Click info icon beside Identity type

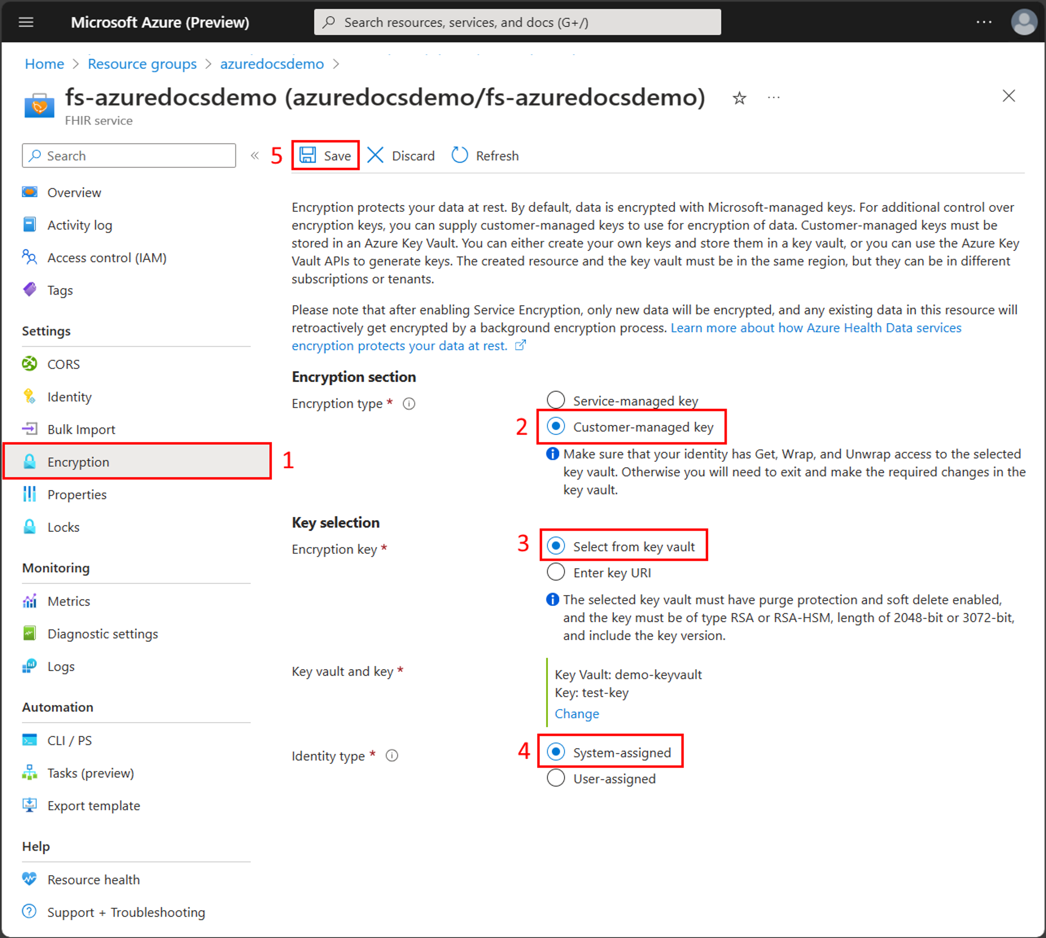click(x=392, y=756)
